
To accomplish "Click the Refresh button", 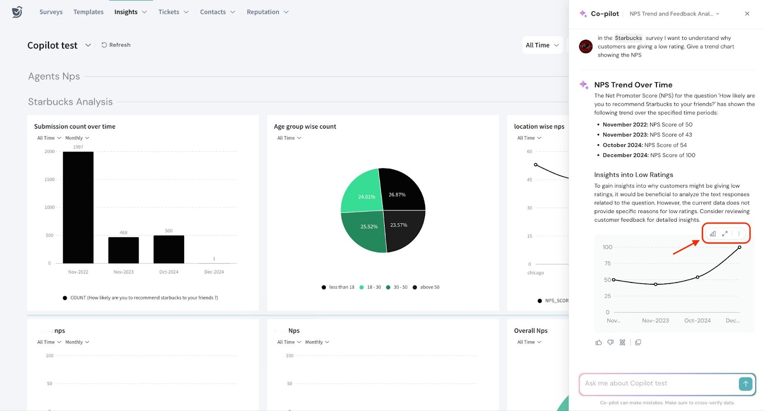I will coord(116,45).
